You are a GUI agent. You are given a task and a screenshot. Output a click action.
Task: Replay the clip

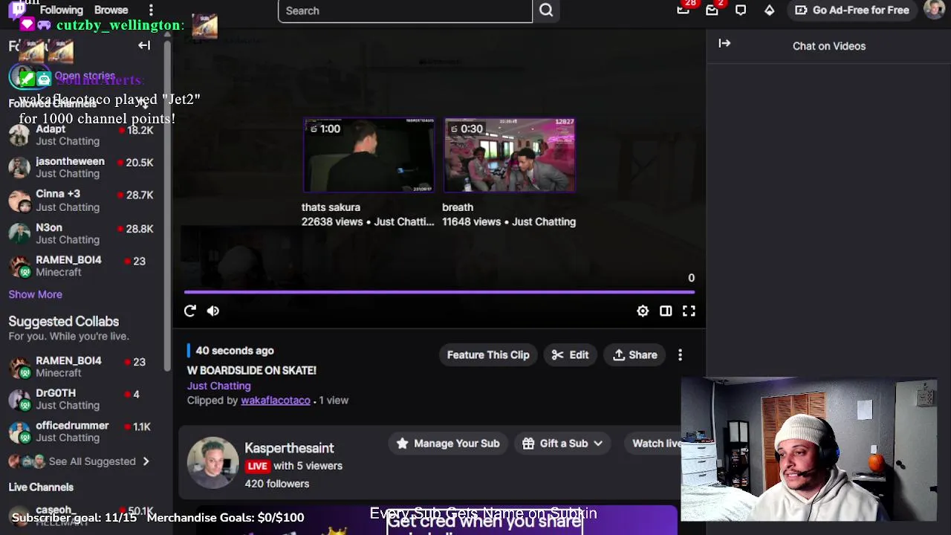tap(190, 311)
